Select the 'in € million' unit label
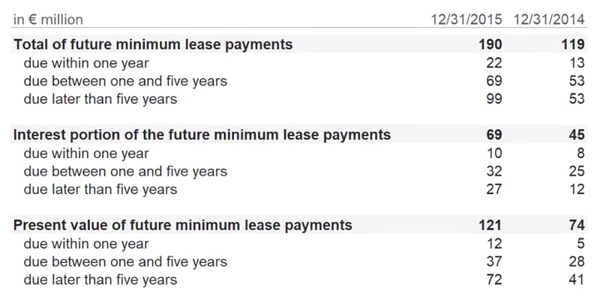Screen dimensions: 600x302 click(49, 19)
